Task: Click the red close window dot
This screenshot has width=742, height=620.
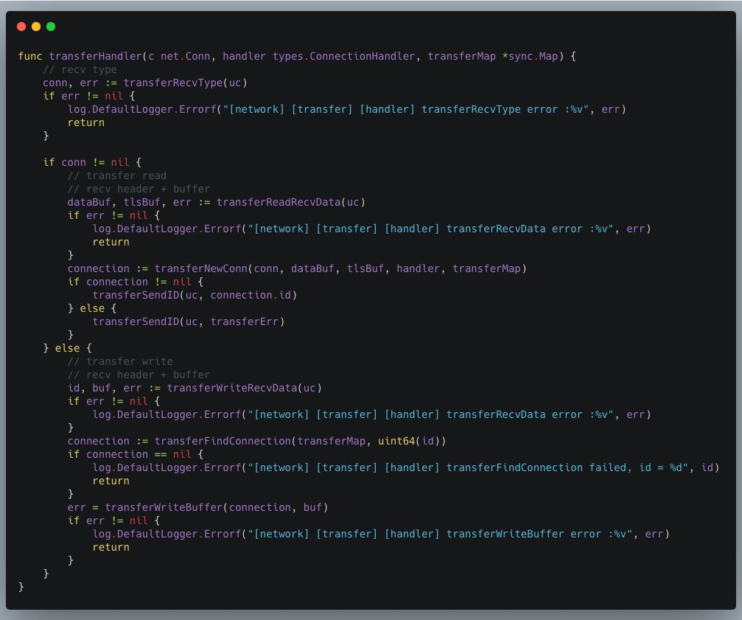Action: click(21, 27)
